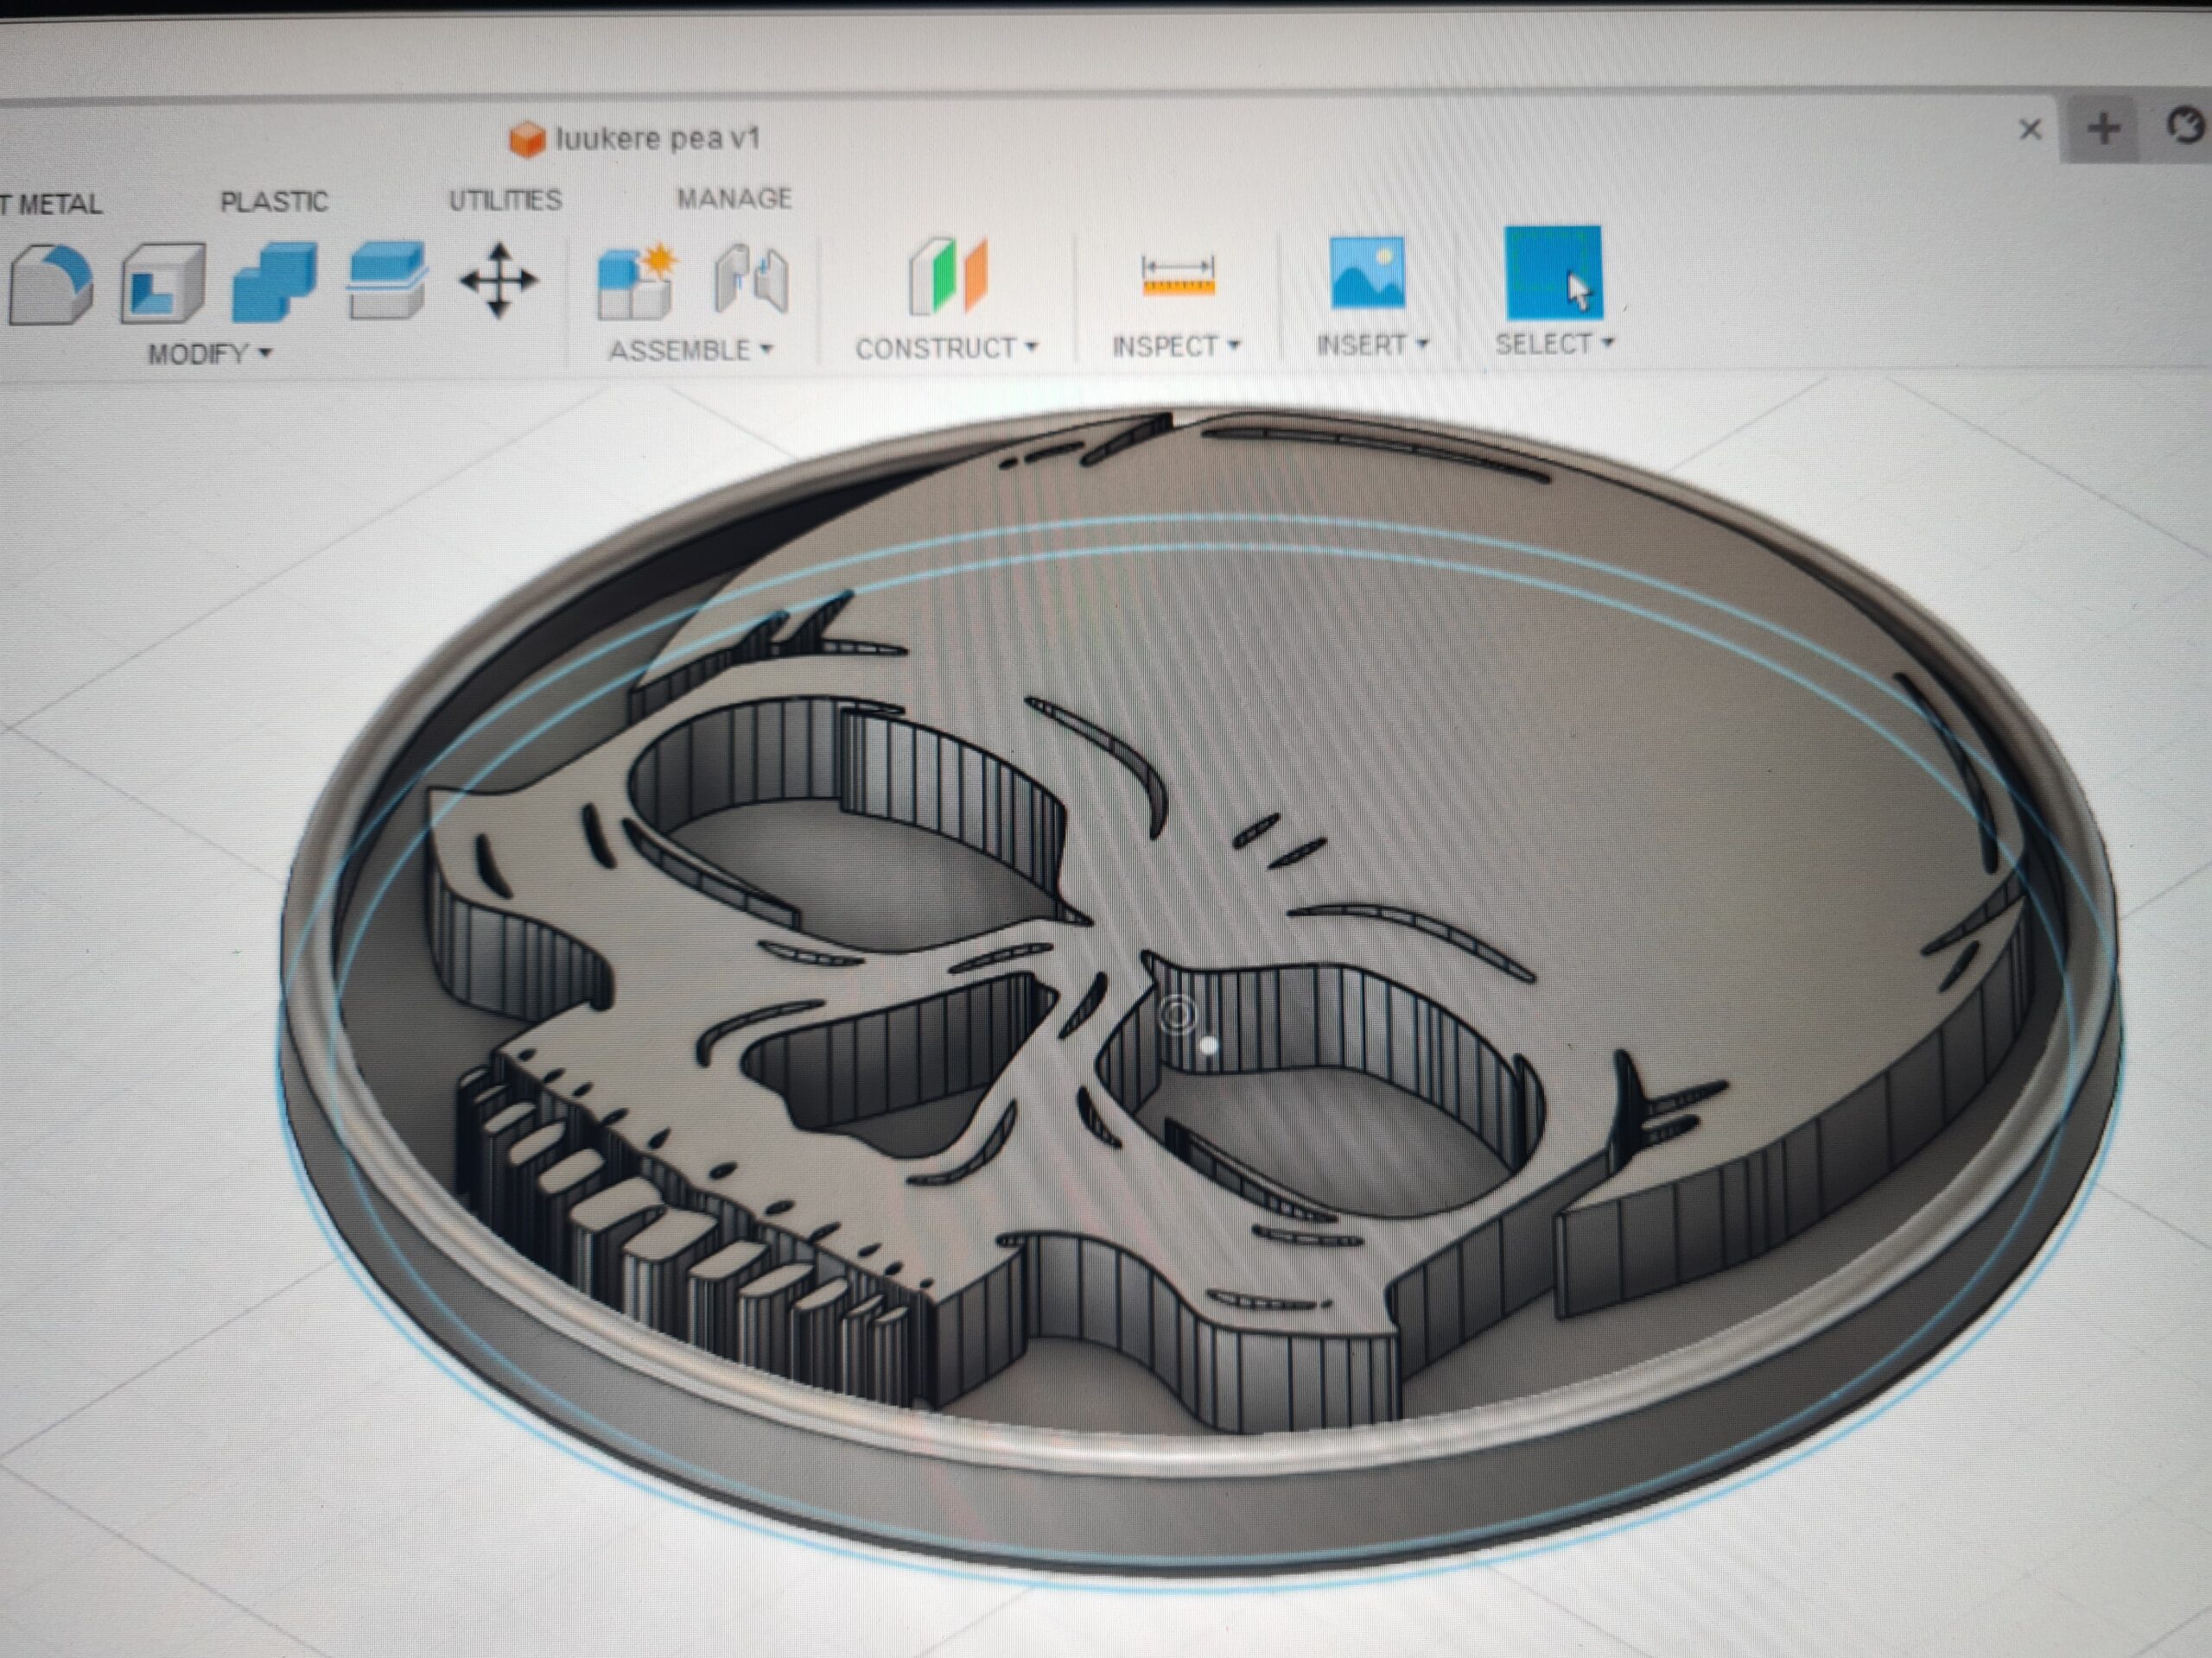Select the Offset Plane construct icon

coord(947,275)
